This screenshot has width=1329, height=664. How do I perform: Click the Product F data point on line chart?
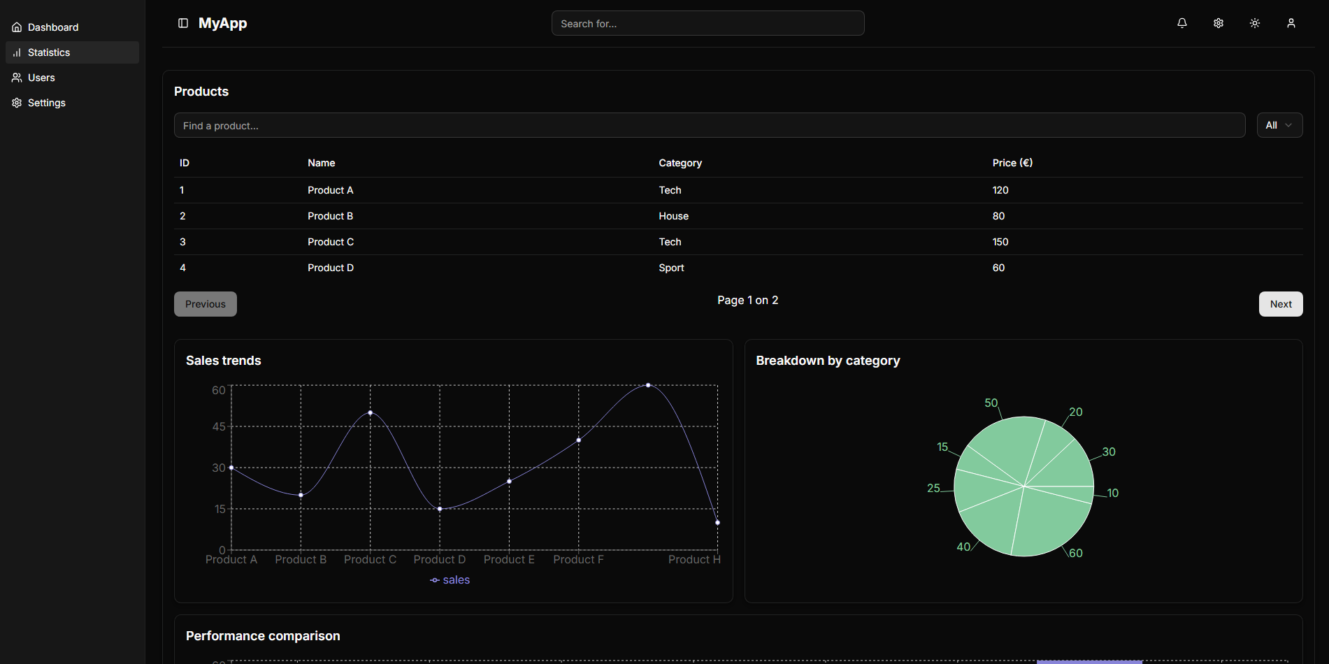pos(579,440)
